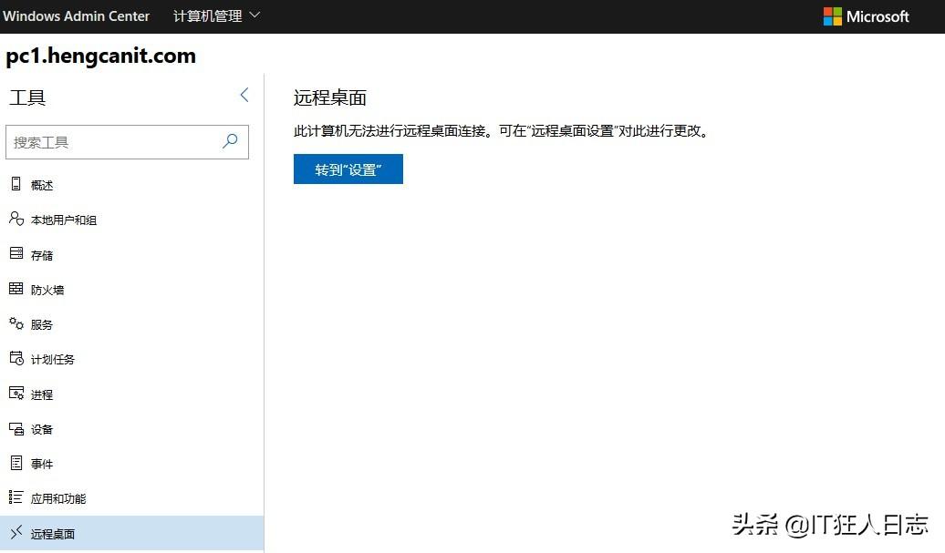
Task: Click the 计划任务 scheduled tasks icon
Action: [16, 358]
